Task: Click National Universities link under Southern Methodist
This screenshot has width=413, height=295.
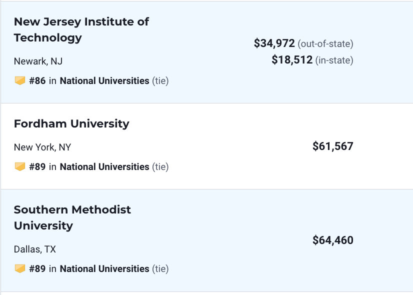Action: tap(104, 268)
